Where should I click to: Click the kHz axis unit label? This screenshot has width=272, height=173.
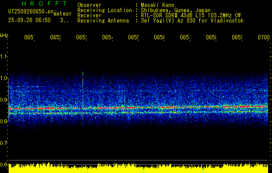coord(4,35)
